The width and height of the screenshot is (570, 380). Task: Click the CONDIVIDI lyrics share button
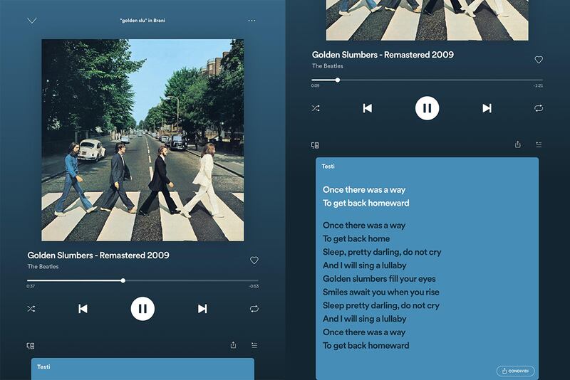(515, 371)
